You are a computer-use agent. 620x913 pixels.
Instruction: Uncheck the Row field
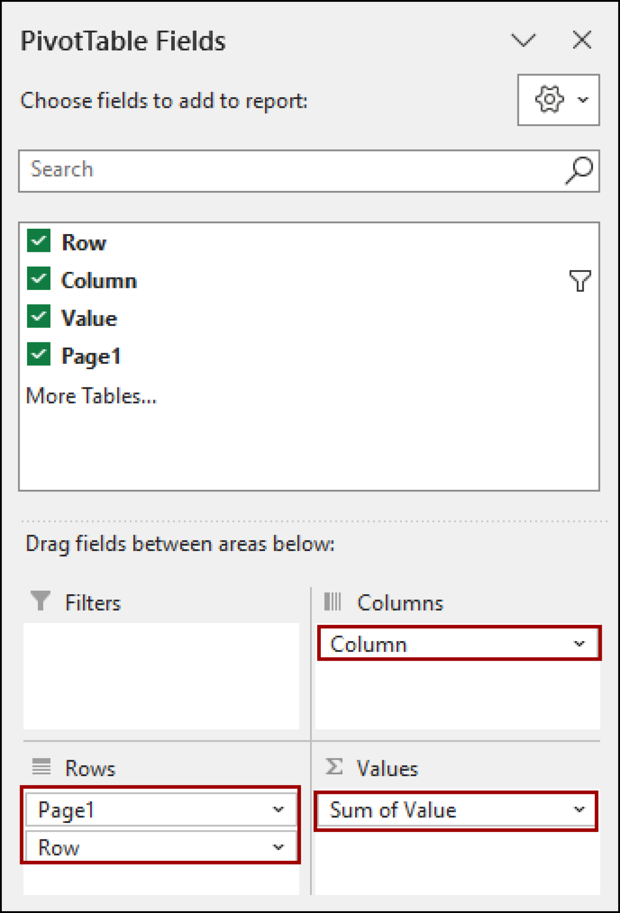tap(39, 242)
